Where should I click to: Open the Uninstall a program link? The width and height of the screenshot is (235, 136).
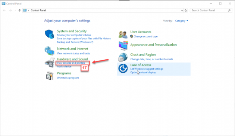click(68, 78)
